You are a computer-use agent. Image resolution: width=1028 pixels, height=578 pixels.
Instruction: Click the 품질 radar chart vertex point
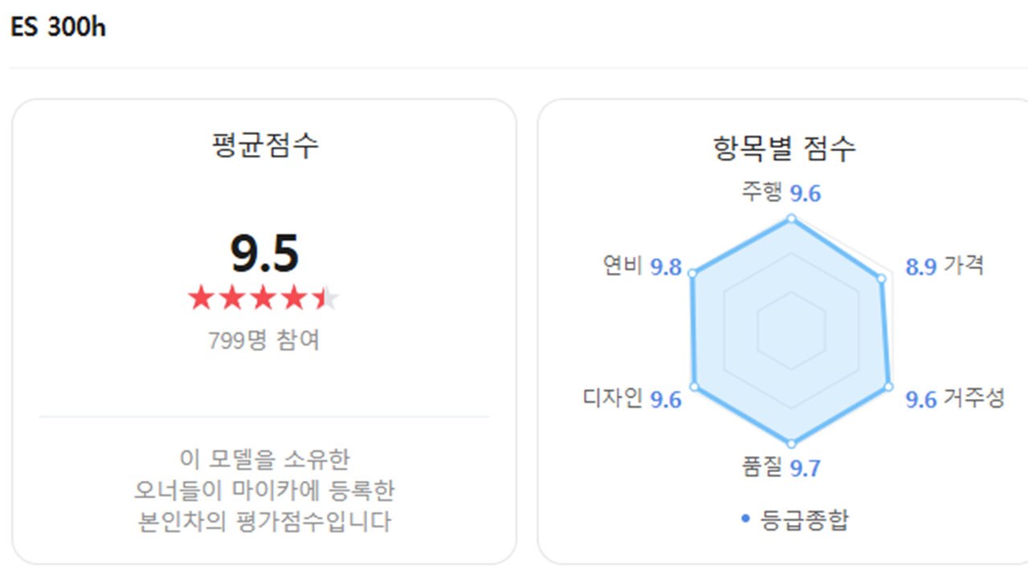point(791,443)
